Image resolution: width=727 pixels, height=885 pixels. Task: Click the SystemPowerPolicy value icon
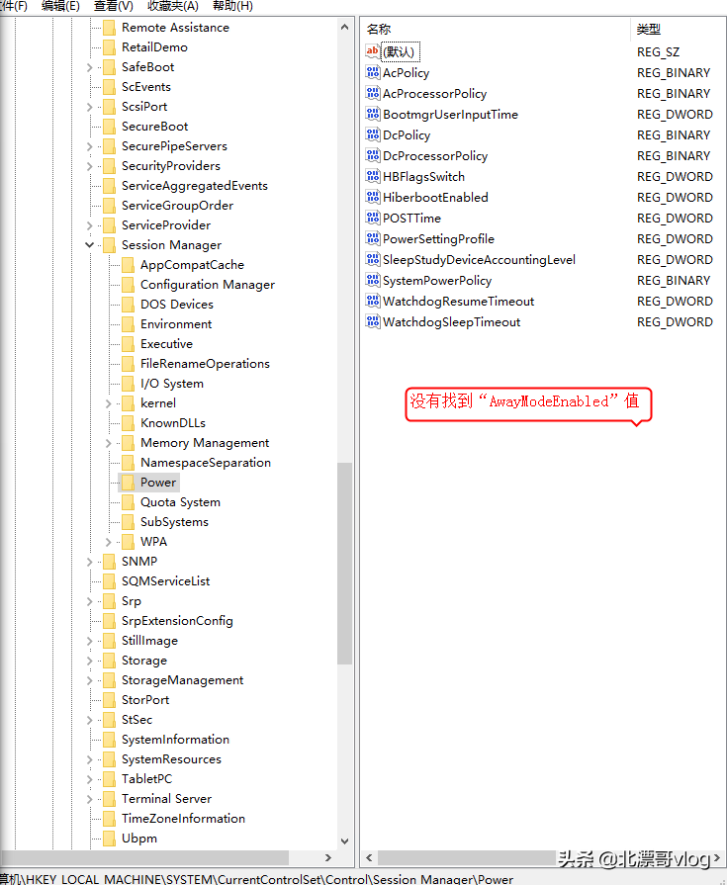click(x=373, y=280)
